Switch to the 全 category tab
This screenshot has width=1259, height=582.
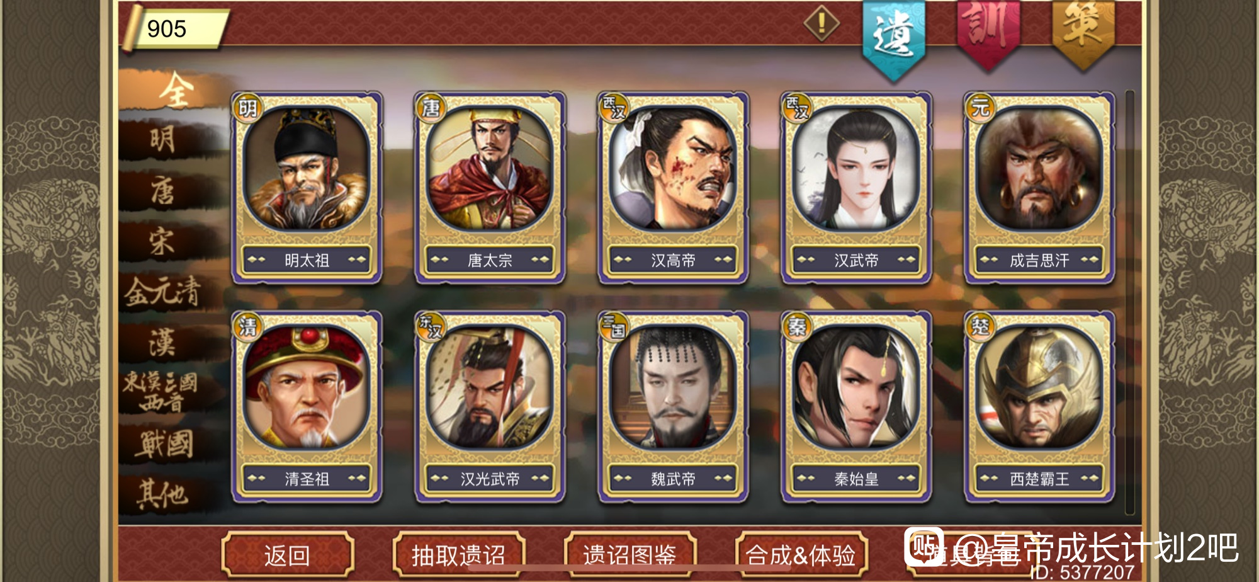(x=174, y=89)
